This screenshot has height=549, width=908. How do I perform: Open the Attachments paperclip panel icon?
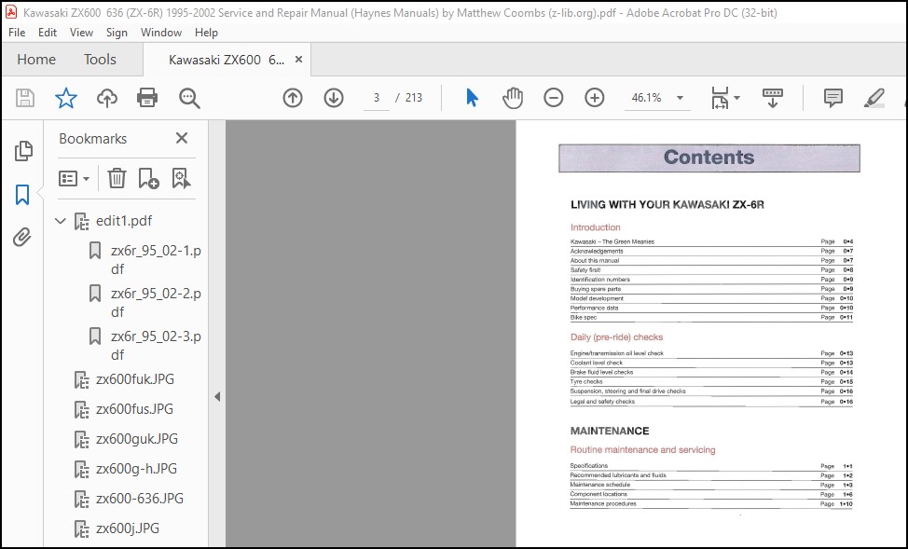(x=22, y=238)
